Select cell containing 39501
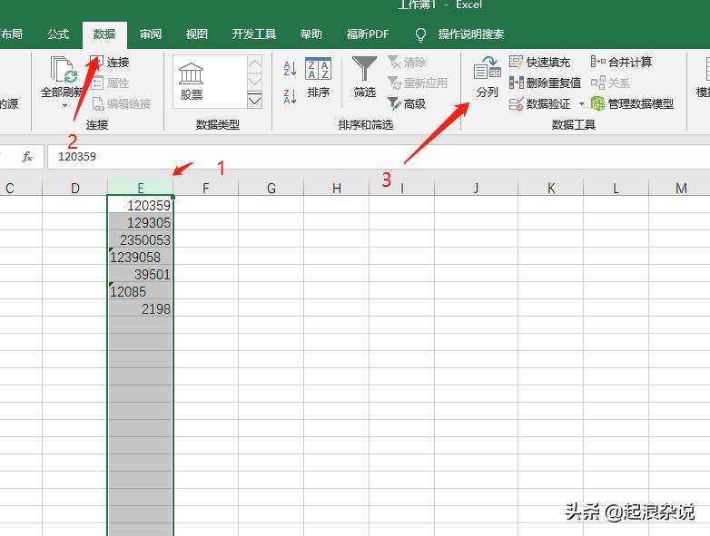The height and width of the screenshot is (536, 710). (141, 274)
